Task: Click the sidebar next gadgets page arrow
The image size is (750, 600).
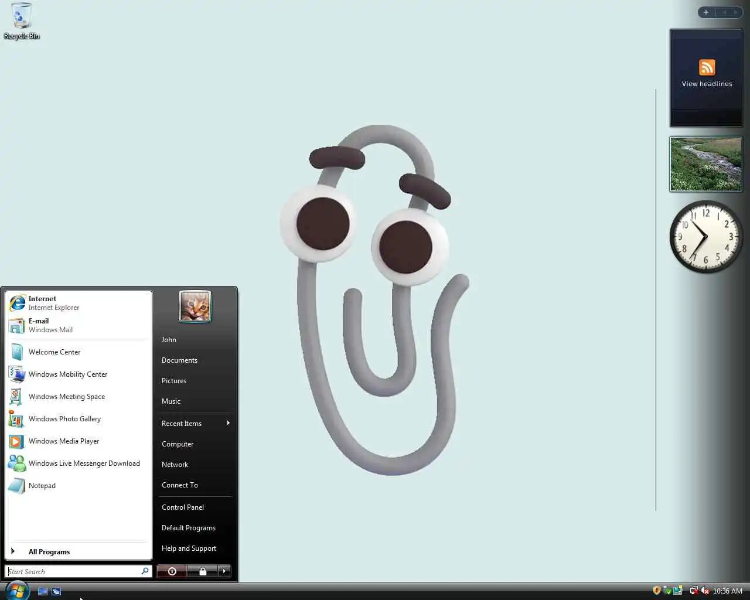Action: [x=736, y=12]
